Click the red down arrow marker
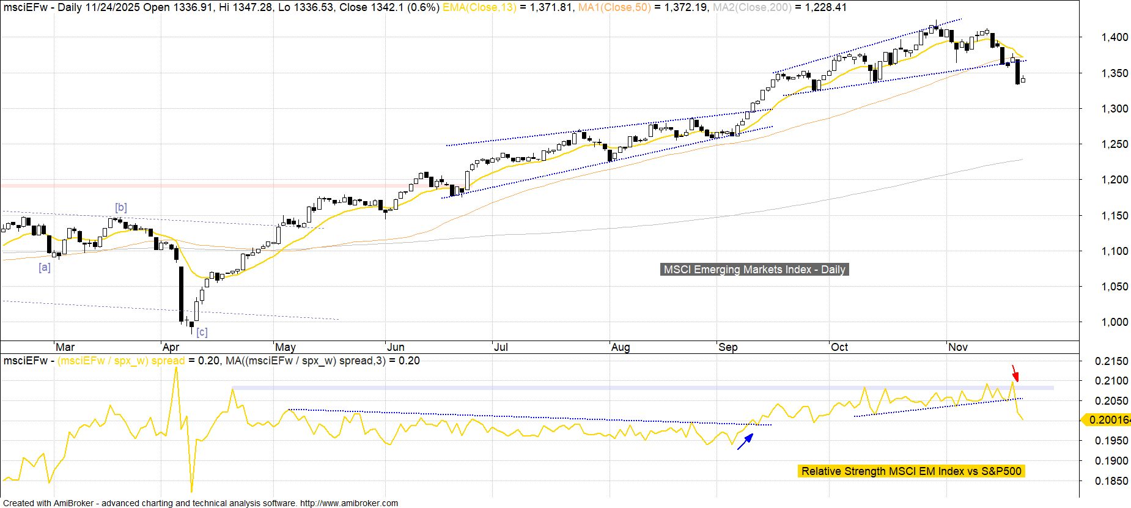 1015,372
